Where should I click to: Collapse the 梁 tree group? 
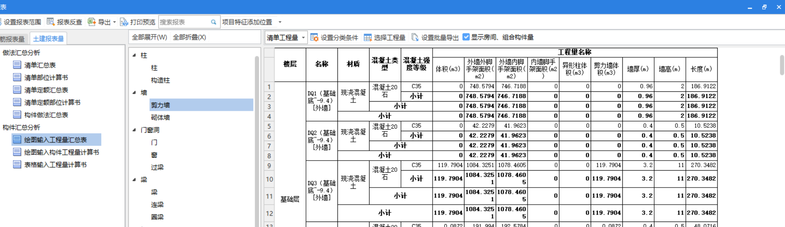(134, 180)
